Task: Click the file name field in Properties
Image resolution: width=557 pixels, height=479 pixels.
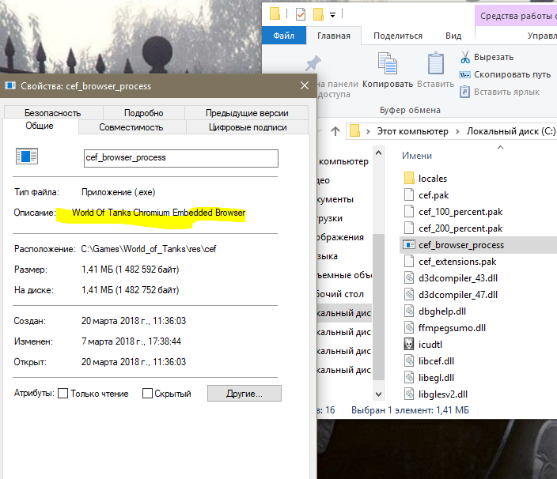Action: [181, 158]
